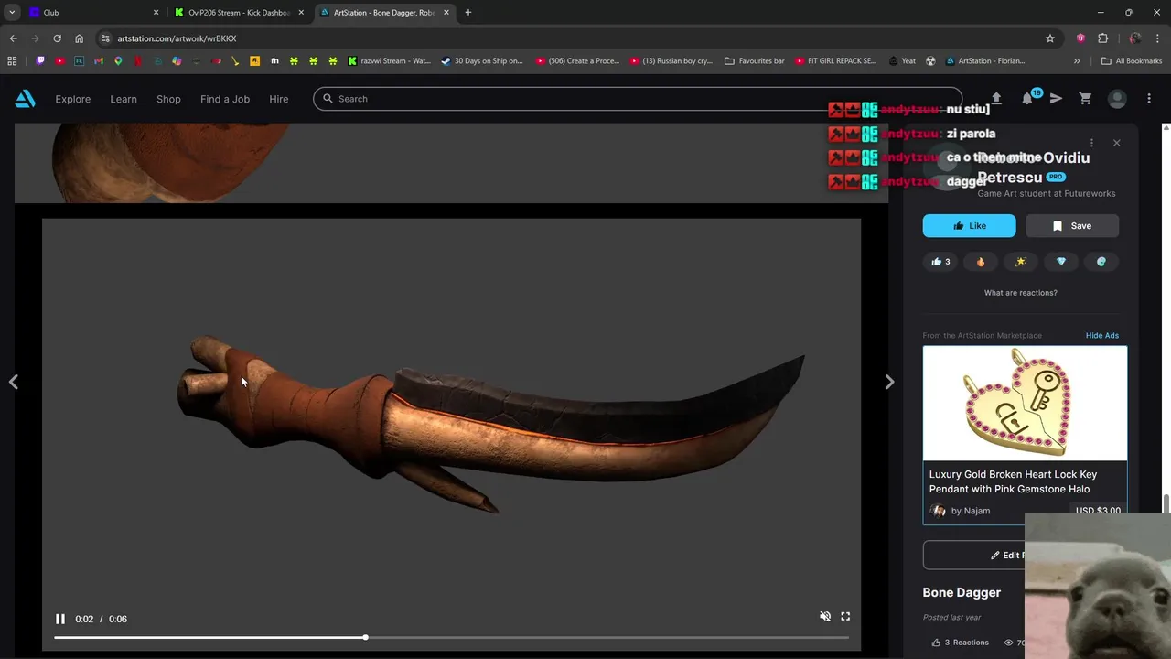Image resolution: width=1171 pixels, height=659 pixels.
Task: Open messages paper-plane icon
Action: click(x=1056, y=99)
